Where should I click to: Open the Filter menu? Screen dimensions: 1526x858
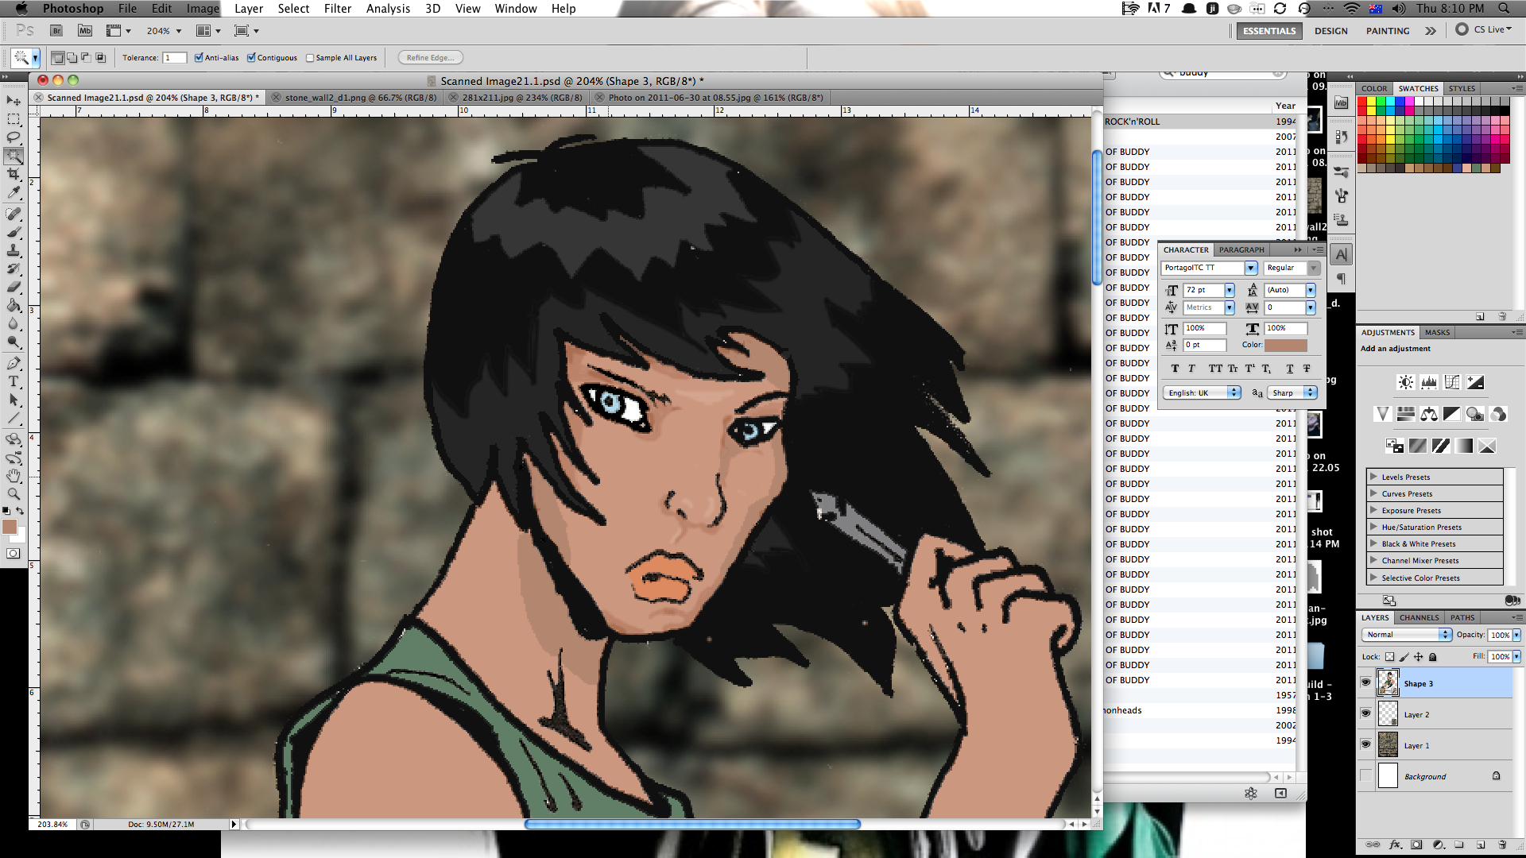coord(338,9)
